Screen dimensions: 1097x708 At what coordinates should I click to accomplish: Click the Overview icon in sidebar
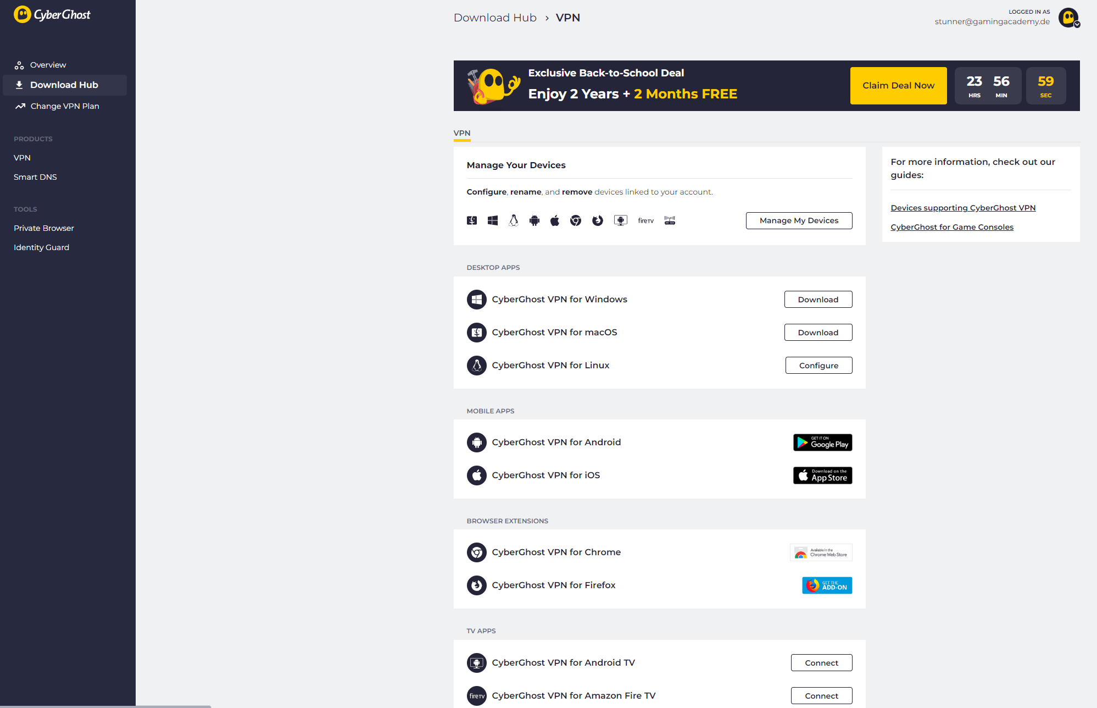(19, 65)
